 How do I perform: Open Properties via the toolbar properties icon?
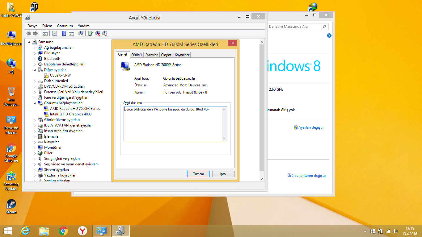54,33
